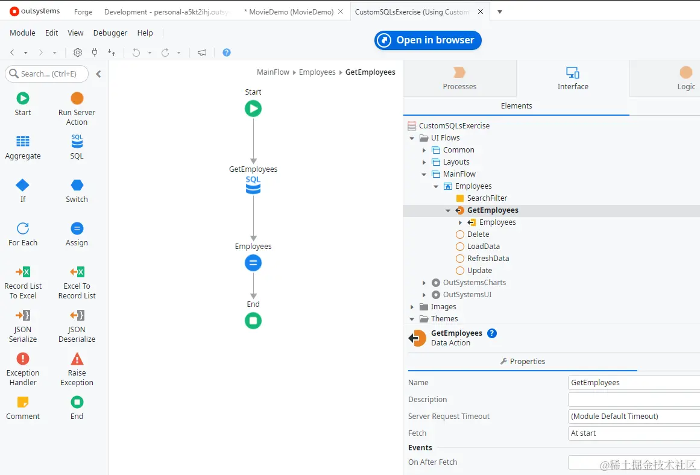Screen dimensions: 700x475
Task: Open the redo history dropdown arrow
Action: click(x=178, y=52)
